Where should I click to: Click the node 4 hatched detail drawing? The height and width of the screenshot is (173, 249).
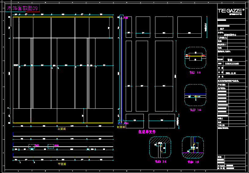193,147
